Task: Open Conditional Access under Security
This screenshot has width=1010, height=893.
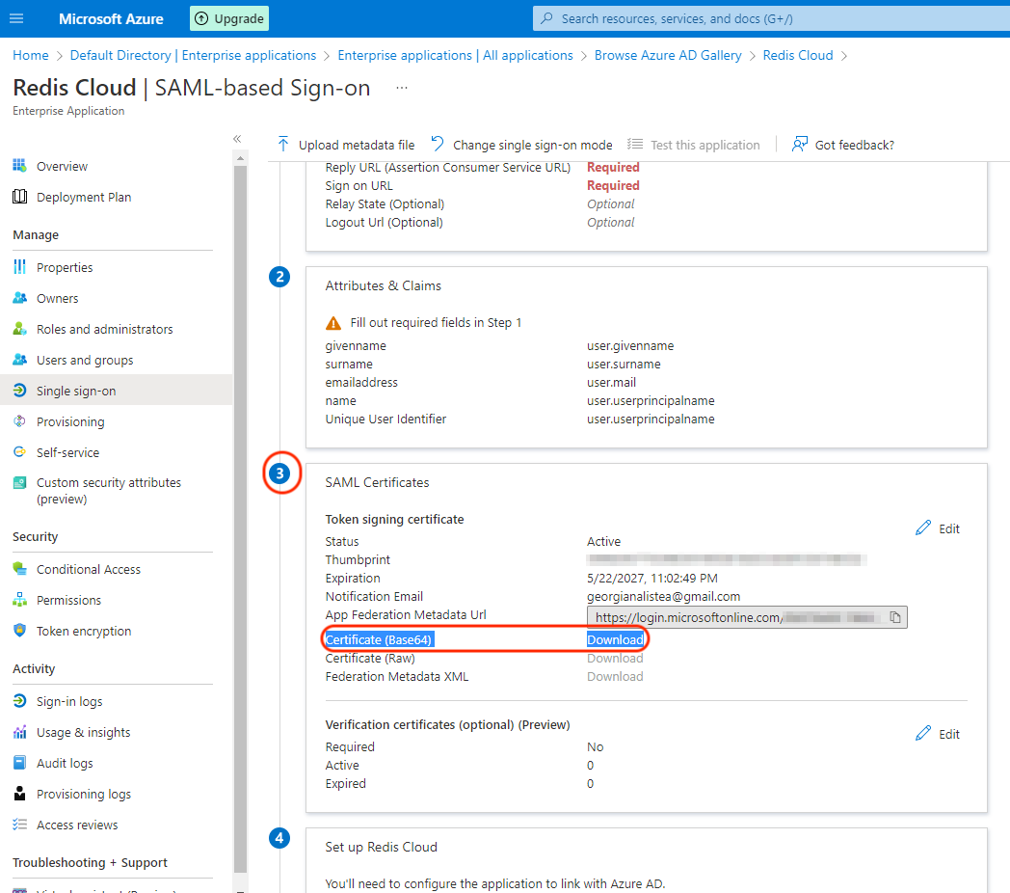Action: [x=88, y=569]
